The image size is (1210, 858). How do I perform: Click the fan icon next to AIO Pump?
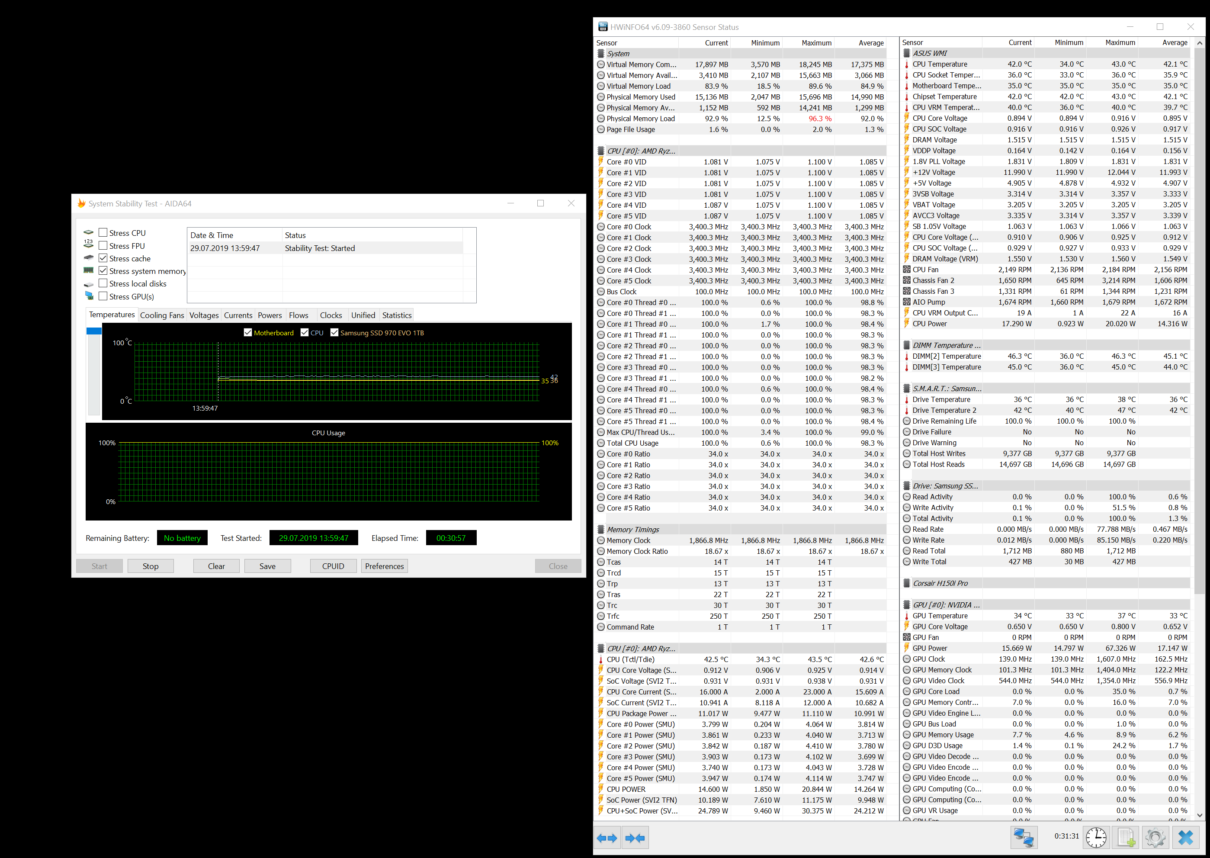coord(907,302)
